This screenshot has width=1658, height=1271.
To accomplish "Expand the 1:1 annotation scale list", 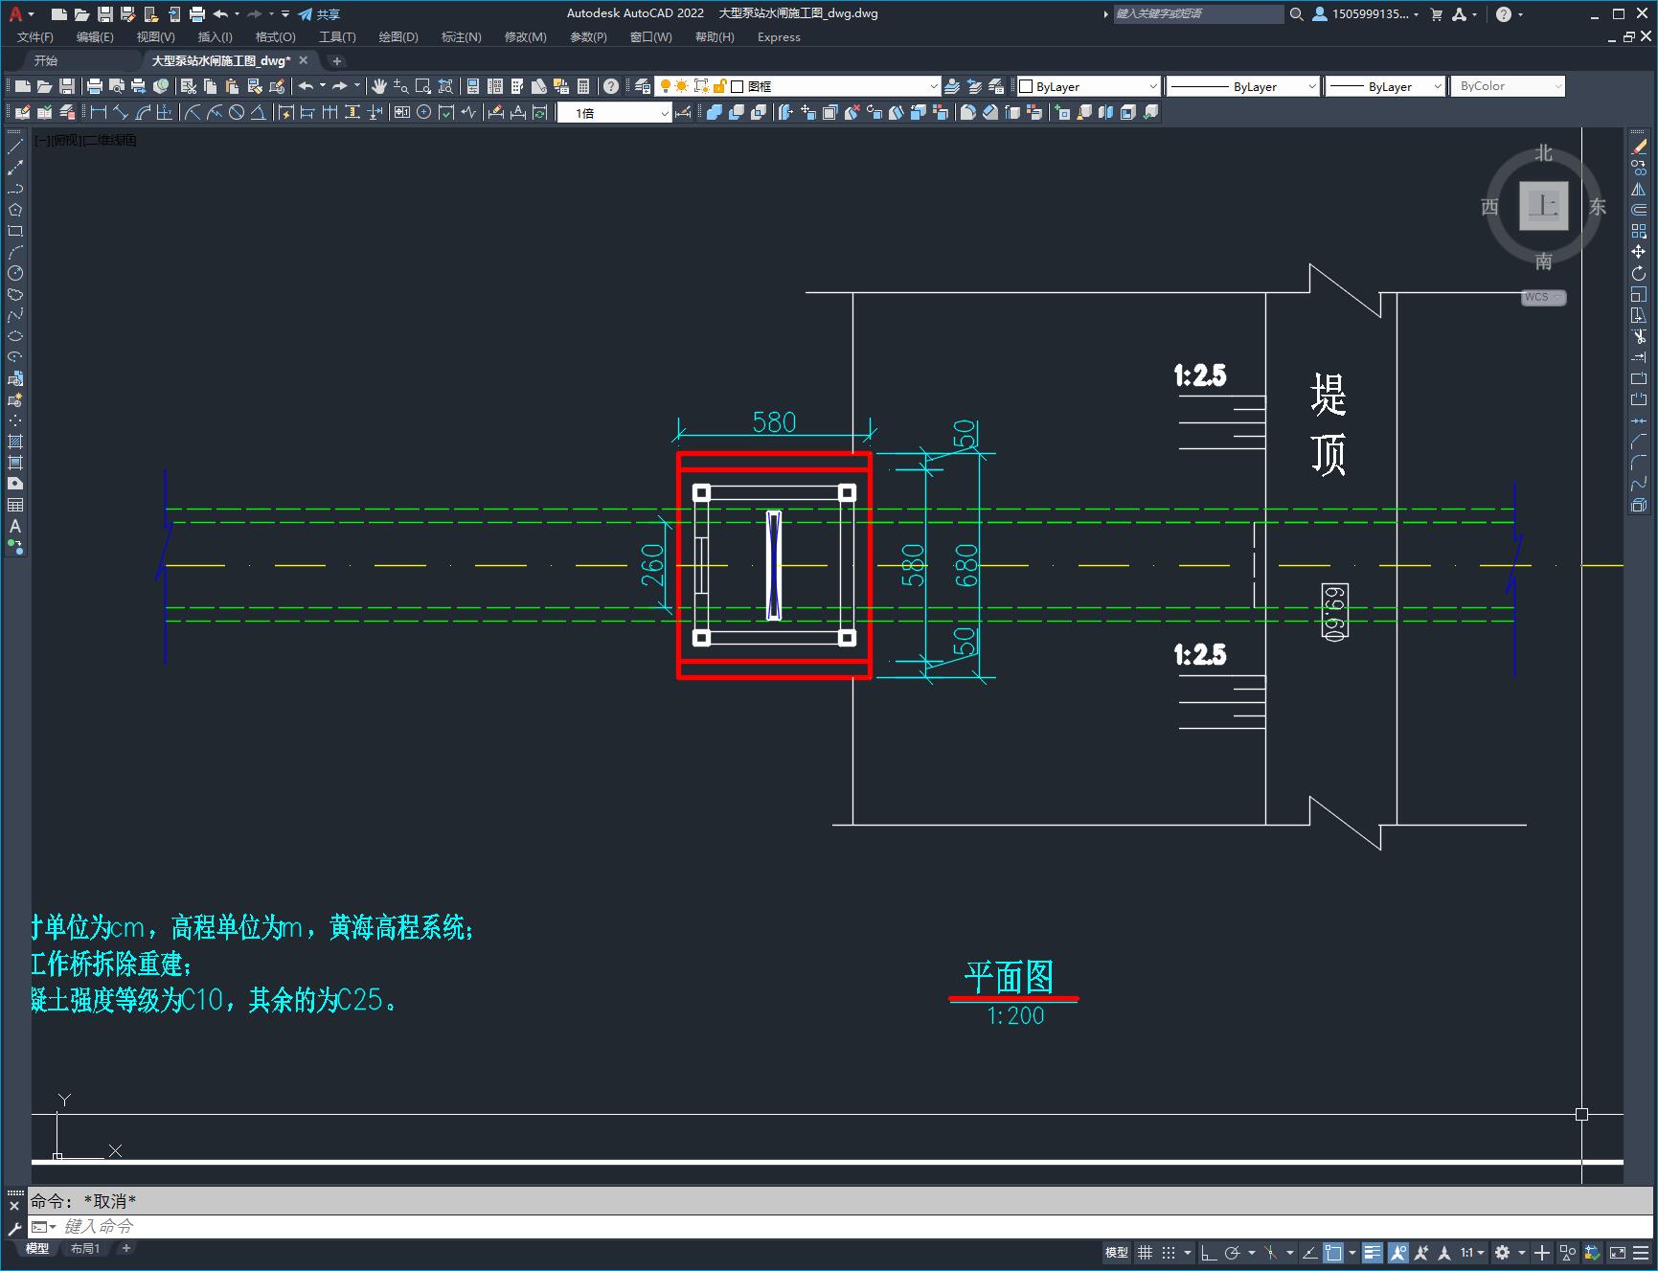I will pos(1472,1252).
